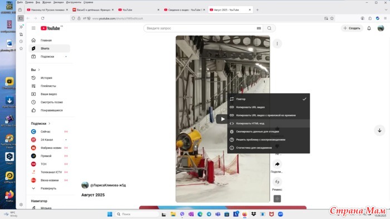Choose Копировать HTML-код
Screen dimensions: 390x219
click(x=269, y=124)
